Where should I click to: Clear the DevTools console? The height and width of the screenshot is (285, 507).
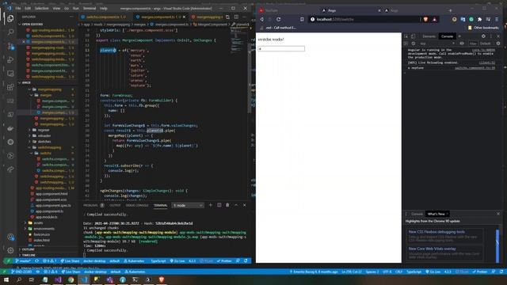(414, 44)
